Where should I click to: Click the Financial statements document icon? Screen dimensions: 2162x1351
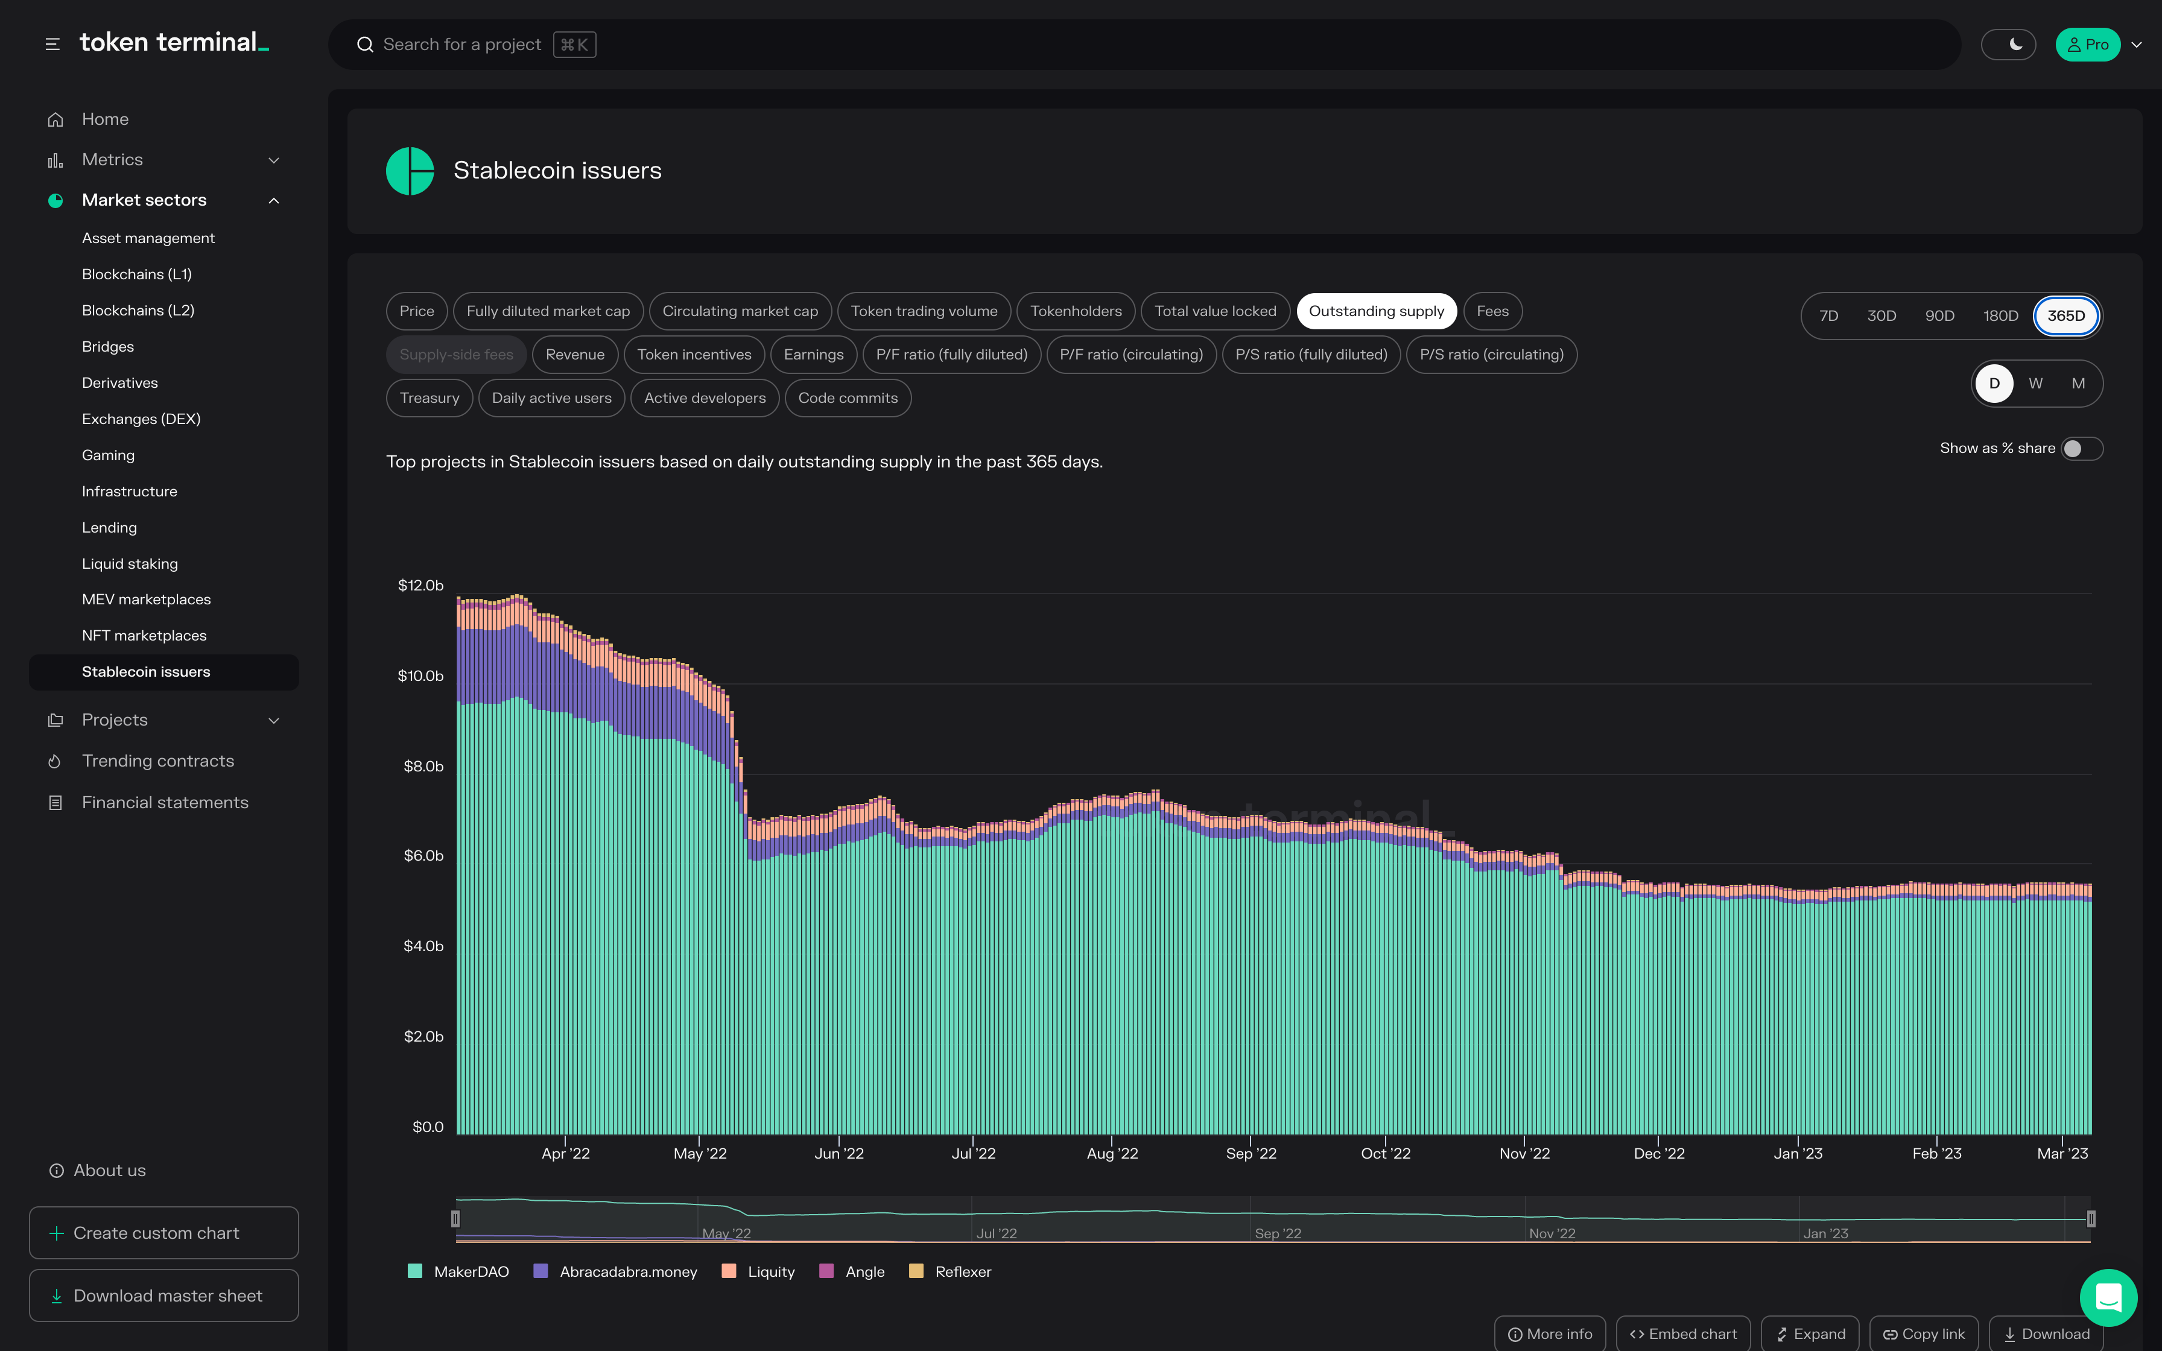pyautogui.click(x=55, y=803)
